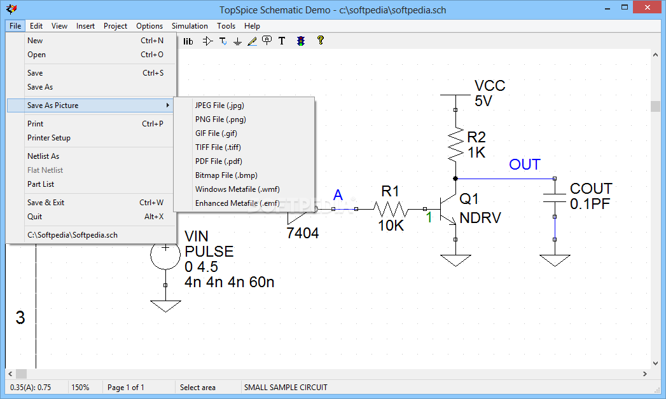Screen dimensions: 666x399
Task: Export as Enhanced Metafile (.emf)
Action: coord(244,203)
